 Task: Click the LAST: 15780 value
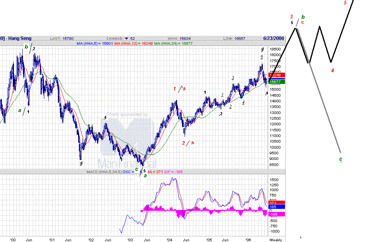coord(62,38)
